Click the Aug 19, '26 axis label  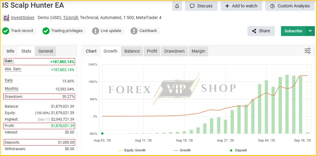click(x=184, y=140)
